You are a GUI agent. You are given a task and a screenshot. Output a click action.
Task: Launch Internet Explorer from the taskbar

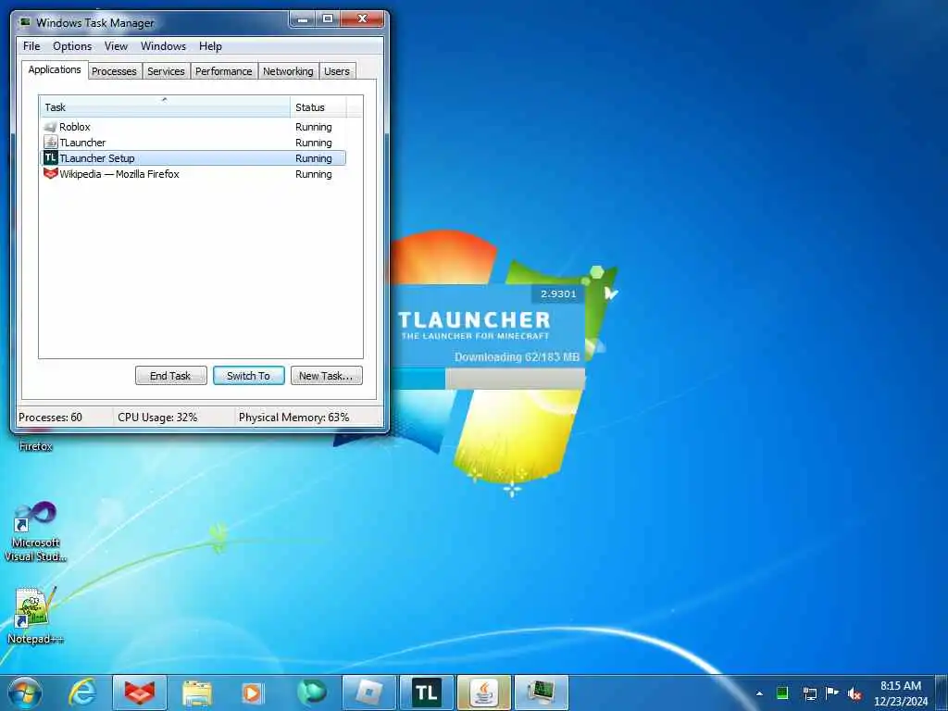click(82, 692)
